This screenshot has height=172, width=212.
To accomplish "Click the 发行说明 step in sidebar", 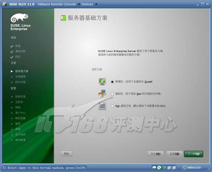I will click(20, 135).
